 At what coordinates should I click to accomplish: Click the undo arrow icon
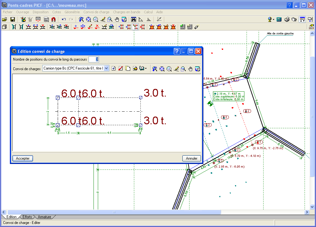64,19
